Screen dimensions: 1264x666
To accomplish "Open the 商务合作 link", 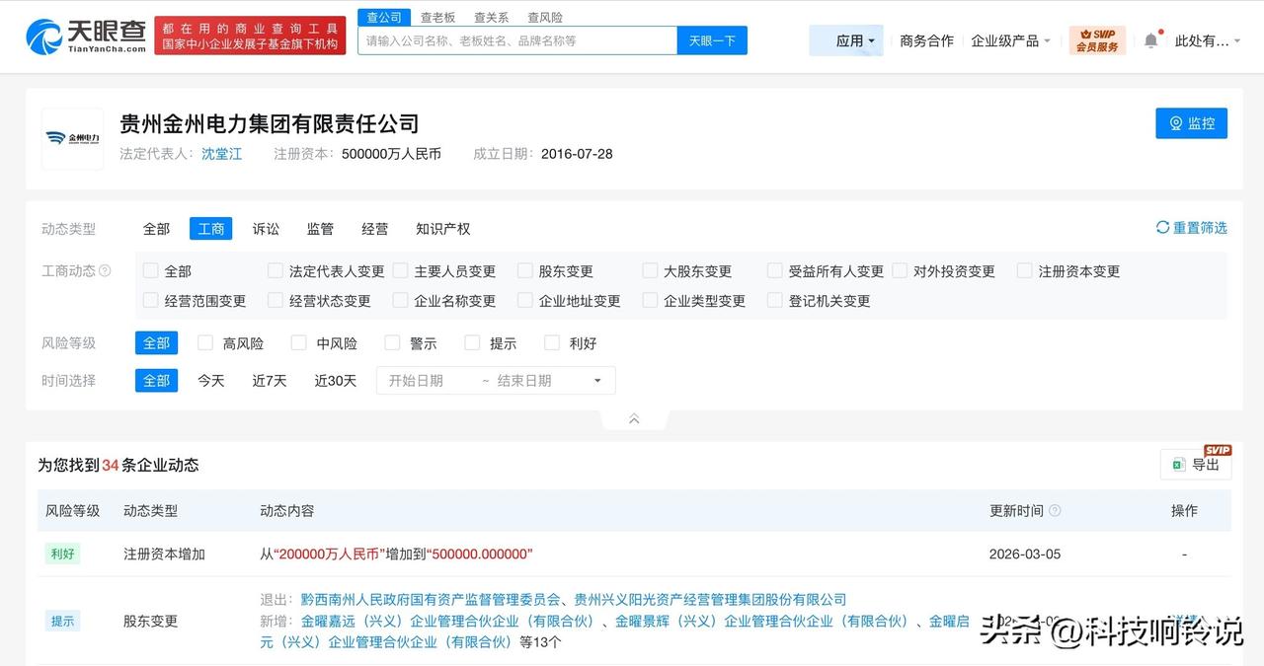I will (x=926, y=40).
